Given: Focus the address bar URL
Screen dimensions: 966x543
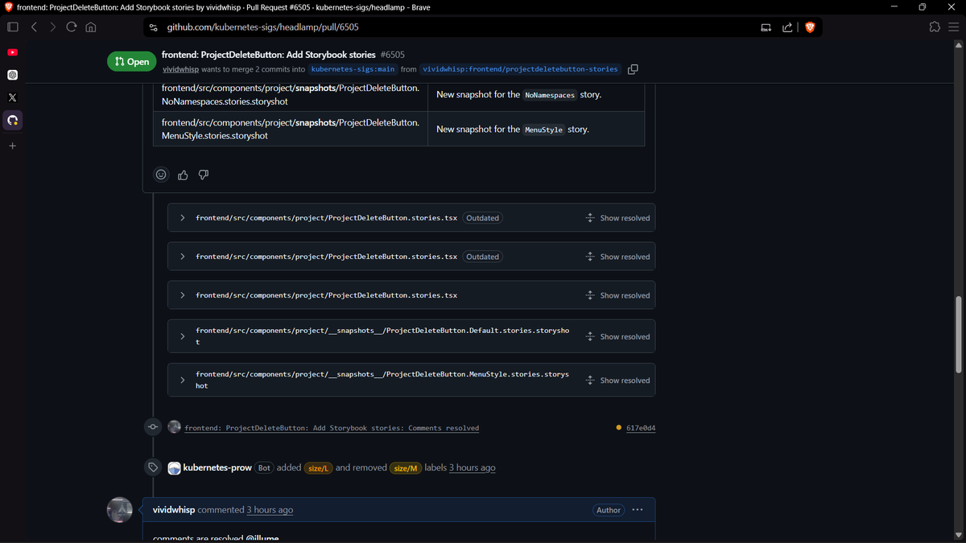Looking at the screenshot, I should click(x=262, y=27).
